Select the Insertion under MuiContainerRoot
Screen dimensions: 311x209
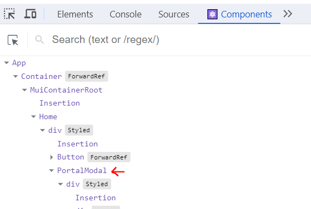click(59, 103)
